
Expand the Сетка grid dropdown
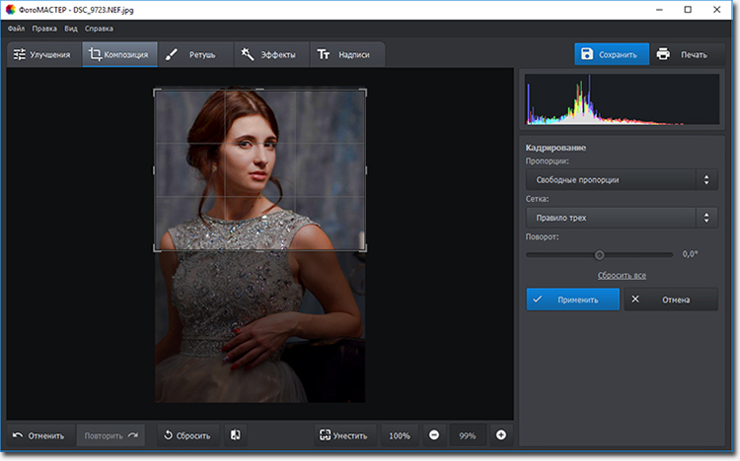(621, 218)
